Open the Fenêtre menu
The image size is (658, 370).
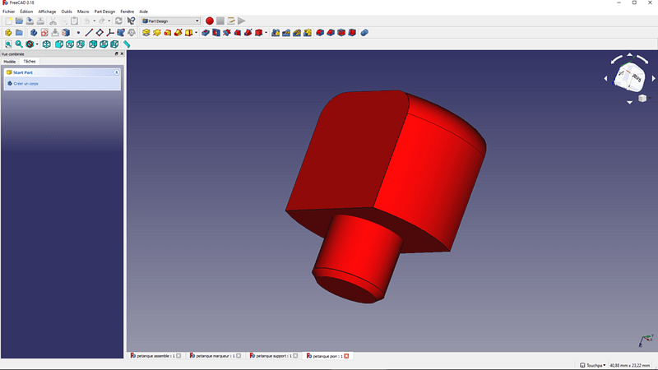click(127, 12)
